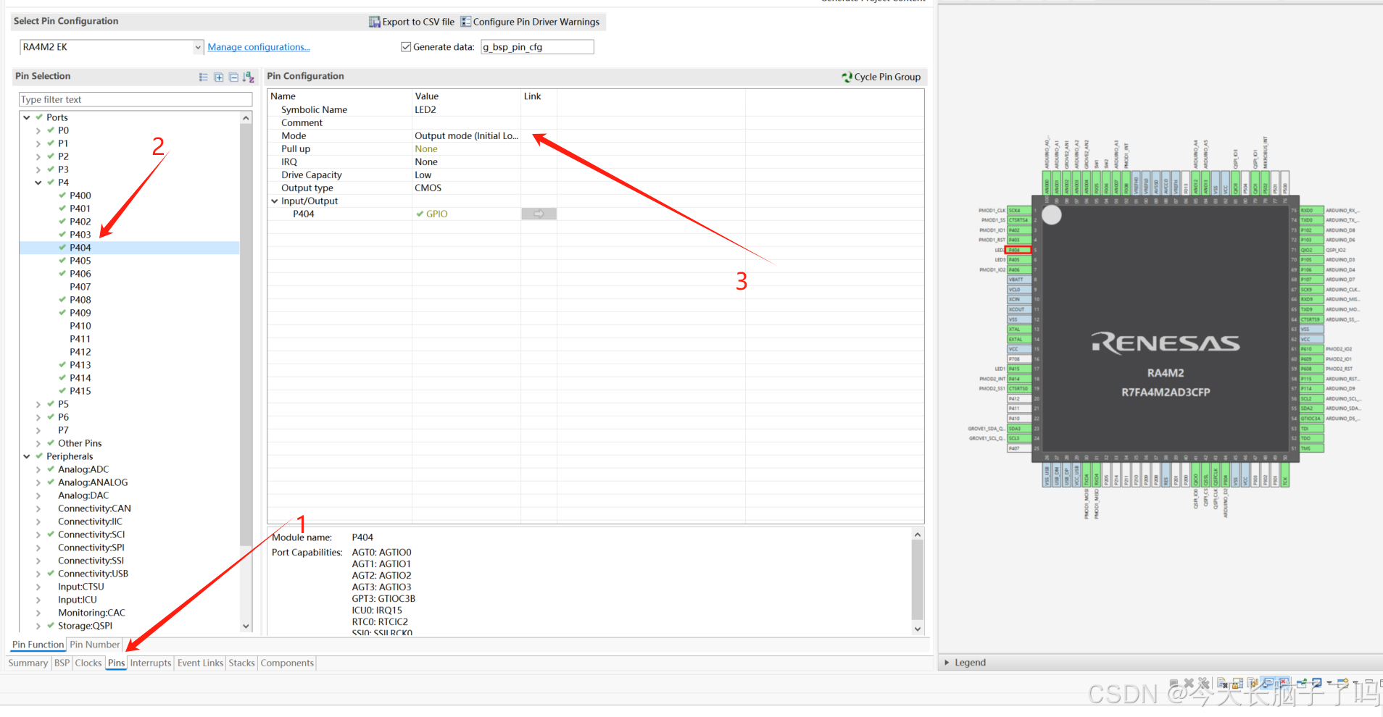This screenshot has height=717, width=1383.
Task: Click the pin tree scrollbar down arrow
Action: tap(246, 626)
